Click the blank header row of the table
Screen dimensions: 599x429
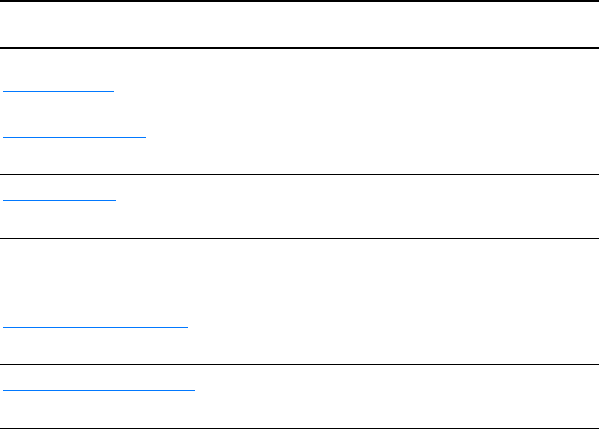coord(299,24)
